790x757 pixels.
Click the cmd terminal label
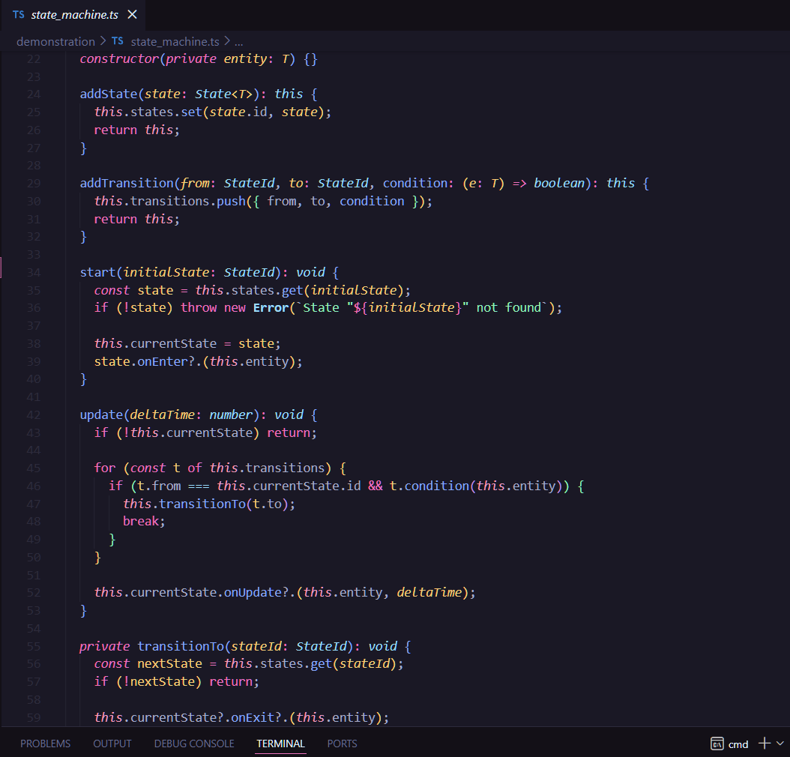738,744
